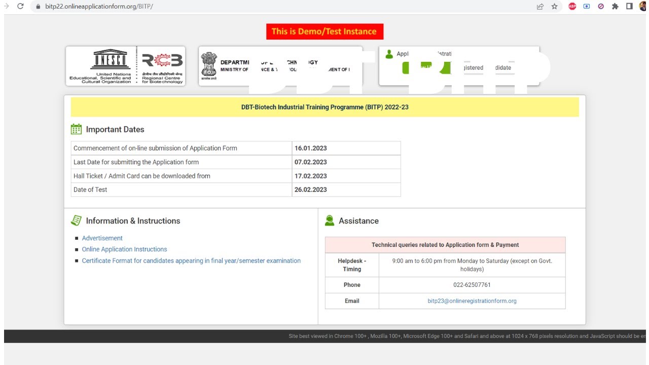Click the Important Dates calendar icon
This screenshot has width=649, height=365.
coord(76,129)
